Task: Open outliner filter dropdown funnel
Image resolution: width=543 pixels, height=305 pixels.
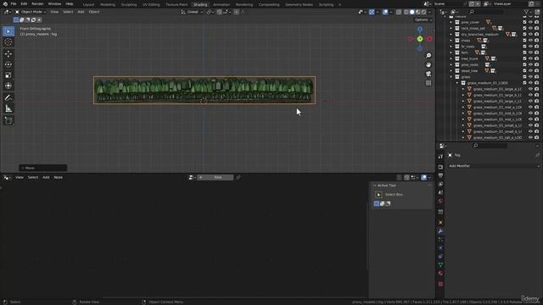Action: point(528,12)
